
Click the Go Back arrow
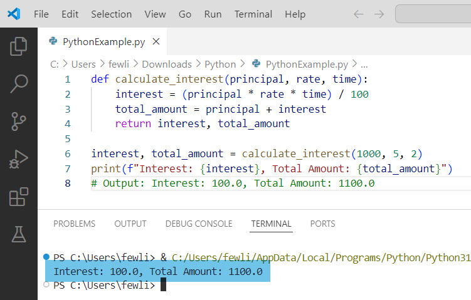pyautogui.click(x=359, y=14)
